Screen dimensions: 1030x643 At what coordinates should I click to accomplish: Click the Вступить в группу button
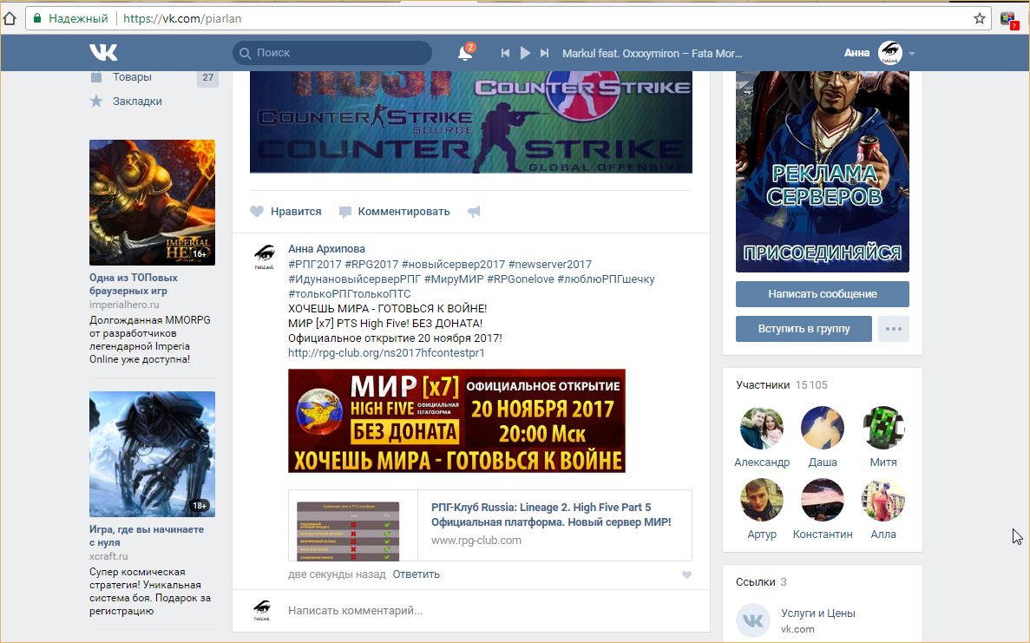[804, 329]
